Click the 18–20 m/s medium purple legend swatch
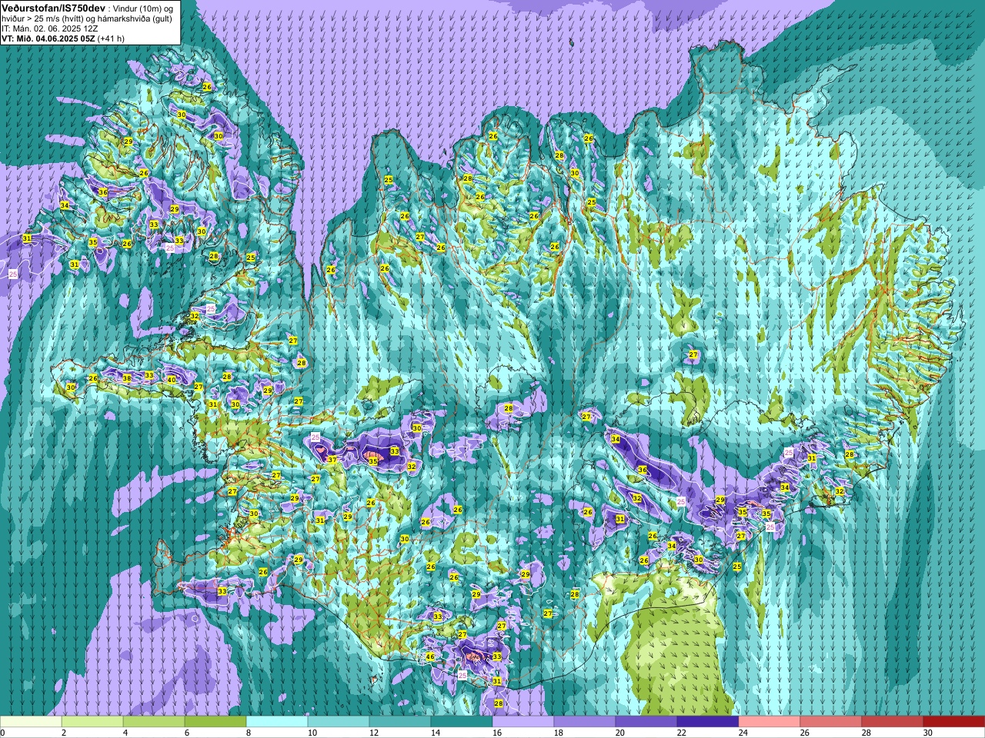The image size is (985, 738). coord(585,722)
